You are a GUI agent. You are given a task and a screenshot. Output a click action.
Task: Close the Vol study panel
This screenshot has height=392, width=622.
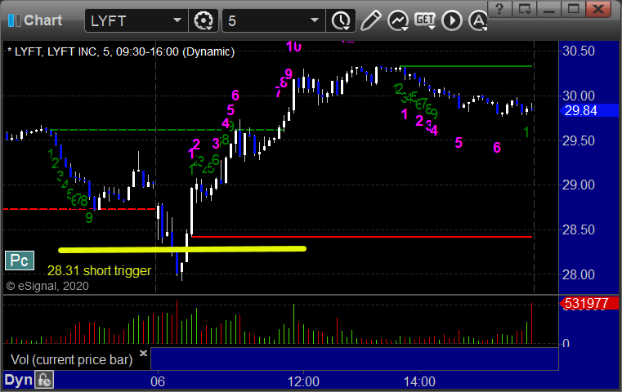point(143,353)
